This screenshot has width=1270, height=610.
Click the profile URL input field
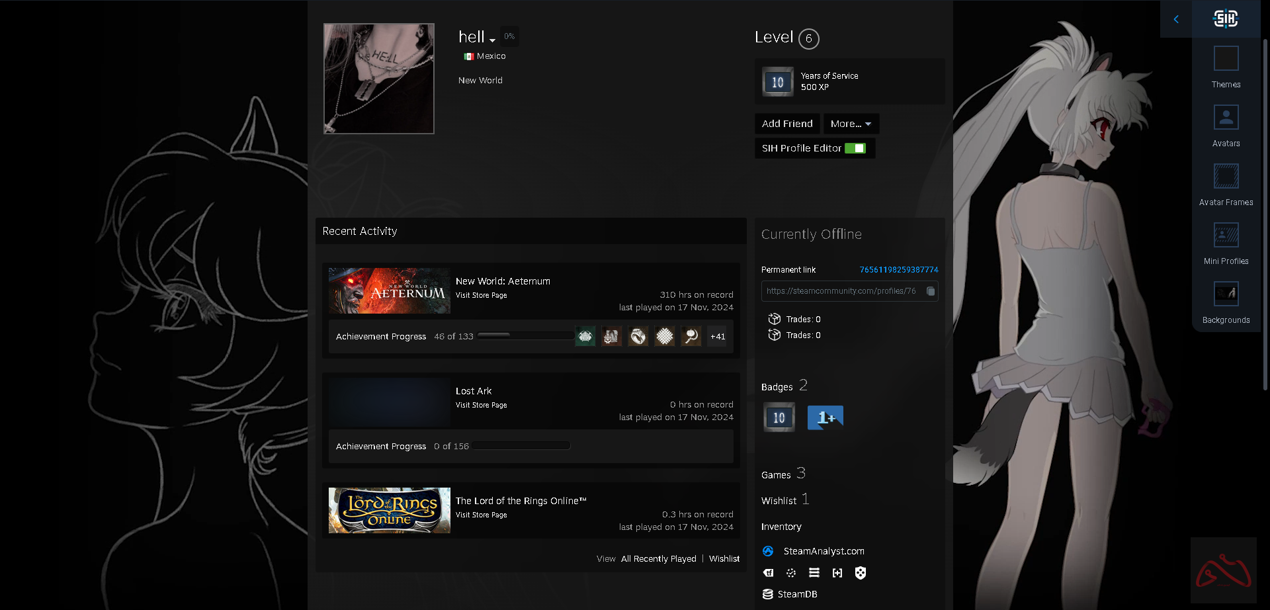pyautogui.click(x=841, y=291)
